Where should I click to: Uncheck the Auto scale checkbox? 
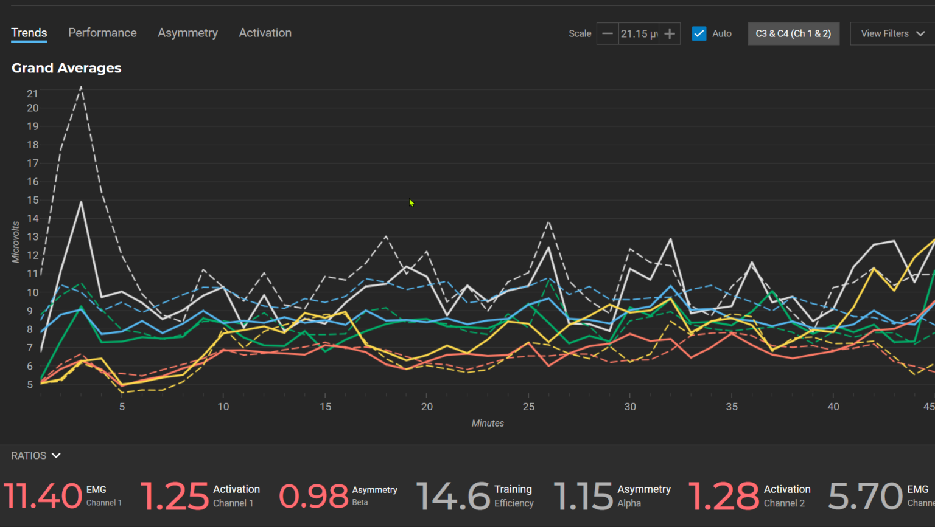(x=699, y=34)
